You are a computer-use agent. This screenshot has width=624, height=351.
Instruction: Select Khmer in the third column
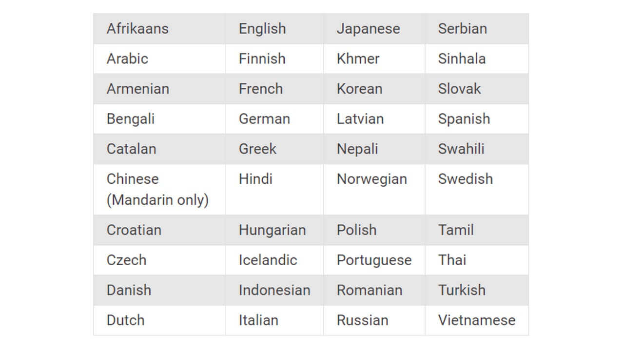358,59
